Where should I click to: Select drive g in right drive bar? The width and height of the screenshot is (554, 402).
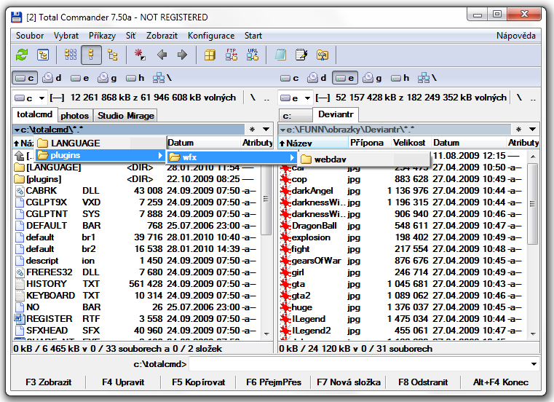point(373,78)
